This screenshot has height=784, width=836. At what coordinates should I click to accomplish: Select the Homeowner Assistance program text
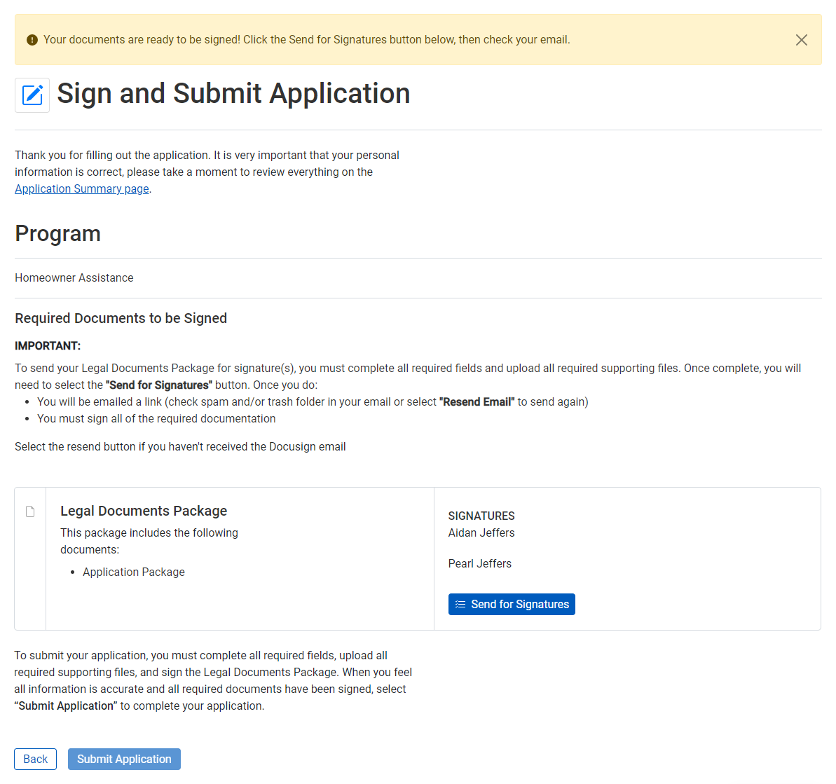[74, 277]
